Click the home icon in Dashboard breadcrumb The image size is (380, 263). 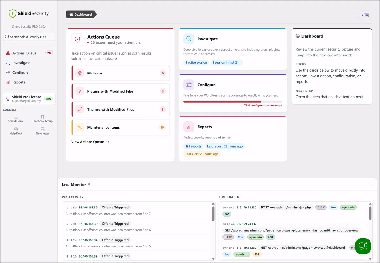(71, 15)
